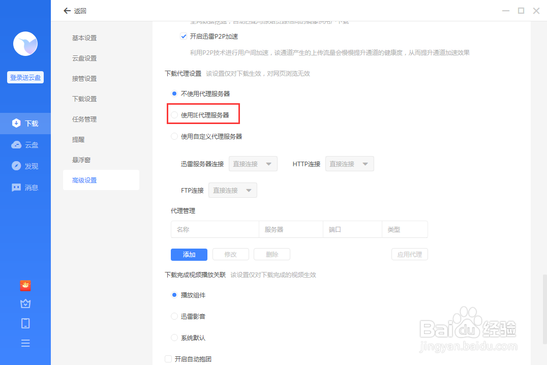Open the 迅雷服务器连接 dropdown
The height and width of the screenshot is (365, 547).
click(x=253, y=163)
